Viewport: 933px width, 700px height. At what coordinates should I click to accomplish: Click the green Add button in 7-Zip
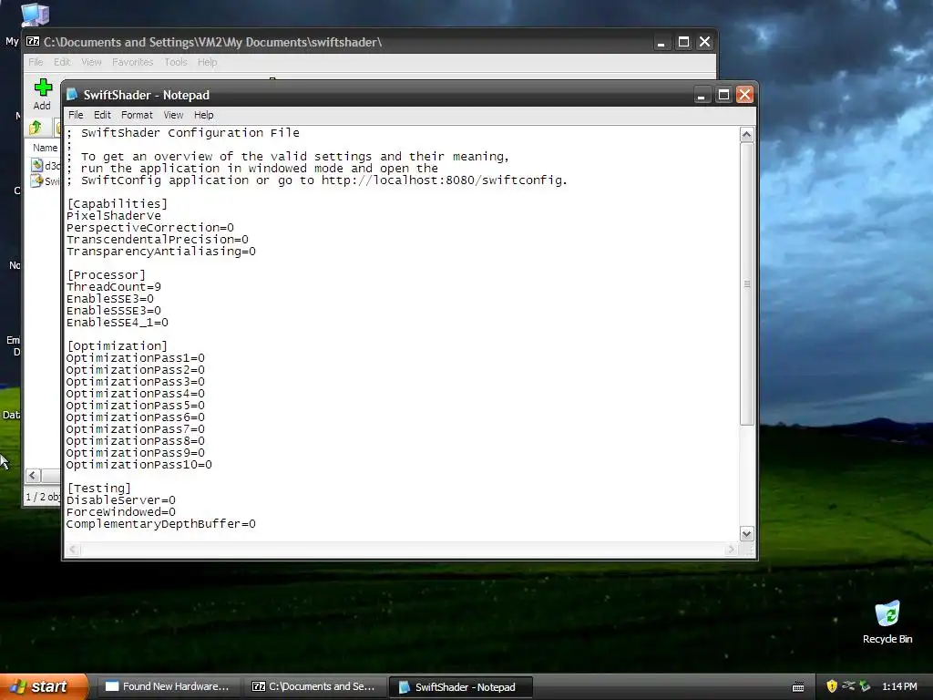click(x=42, y=94)
